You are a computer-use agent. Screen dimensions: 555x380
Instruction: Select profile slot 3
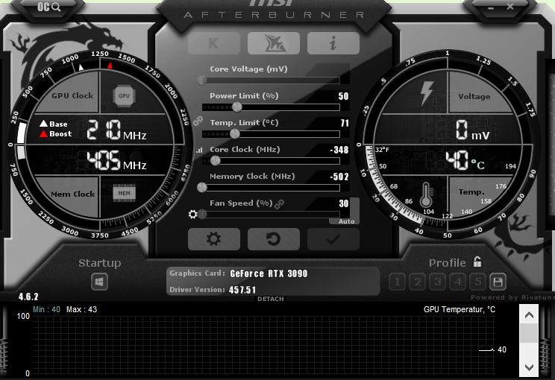tap(437, 282)
